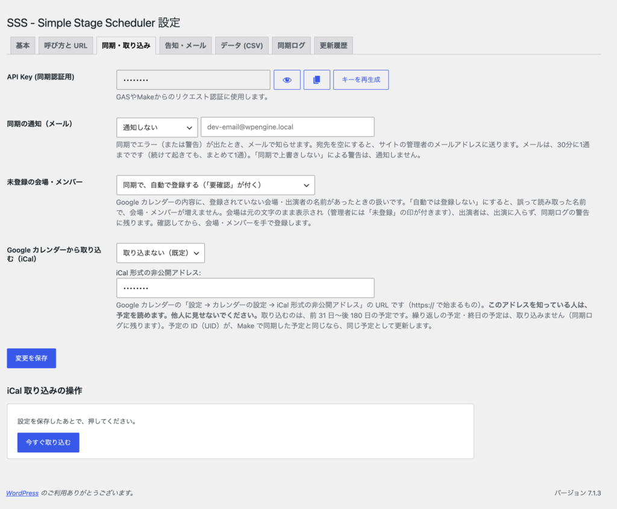Click the API Key (同期認証用) label
The width and height of the screenshot is (617, 509).
pos(40,77)
